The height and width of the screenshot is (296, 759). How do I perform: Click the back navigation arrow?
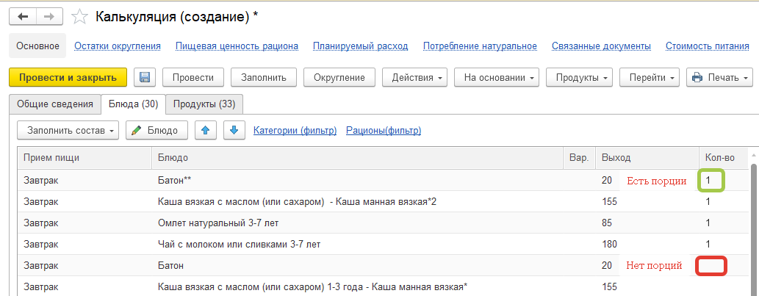tap(22, 16)
